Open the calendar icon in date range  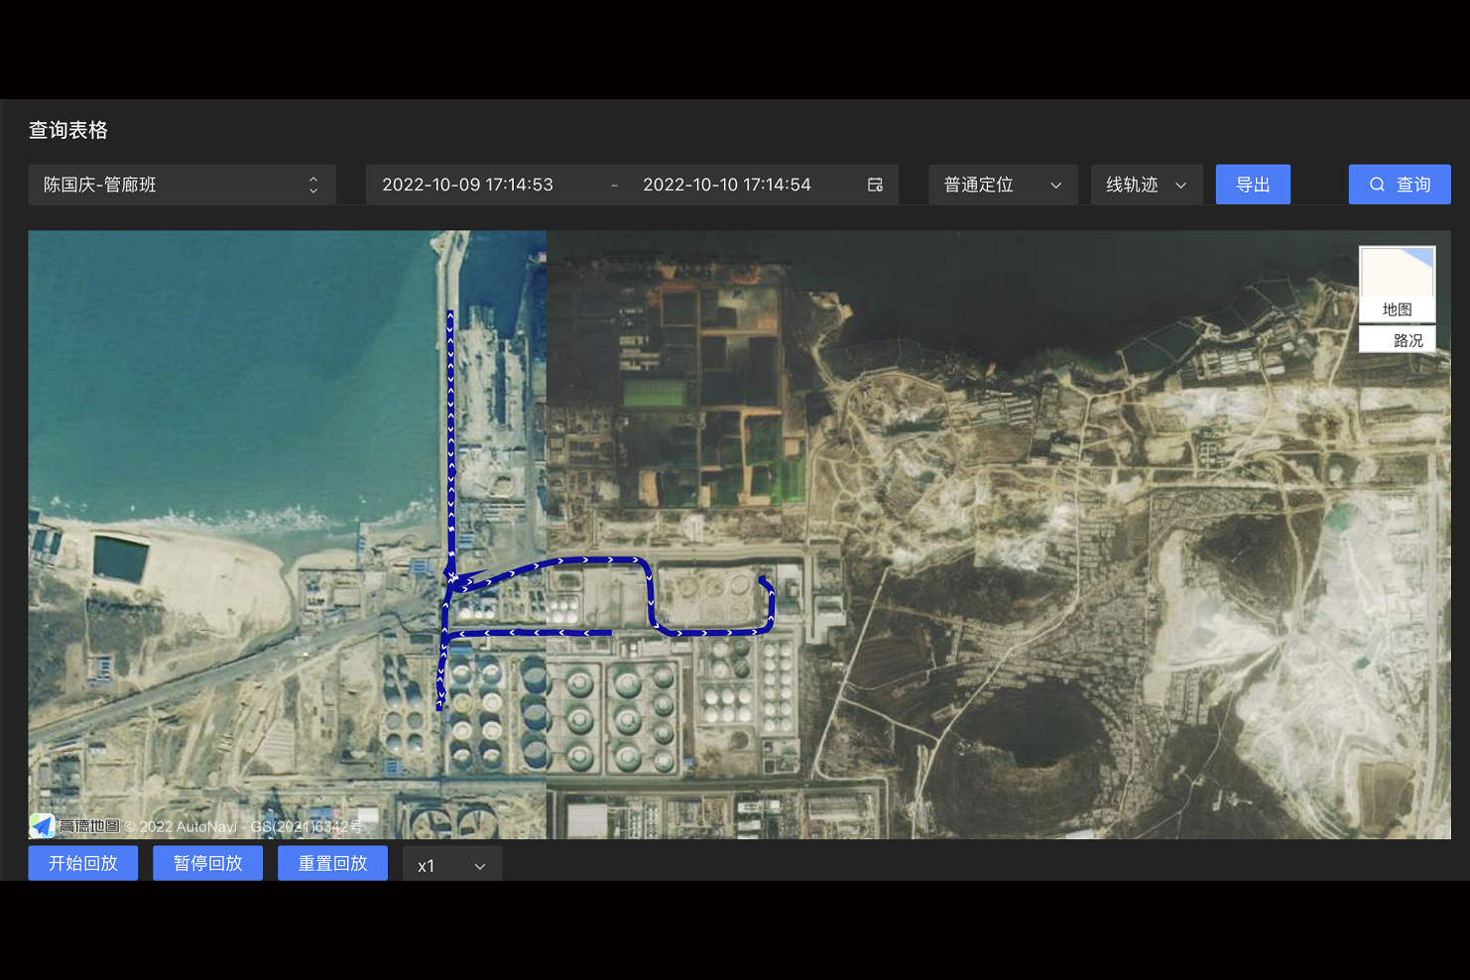coord(875,184)
